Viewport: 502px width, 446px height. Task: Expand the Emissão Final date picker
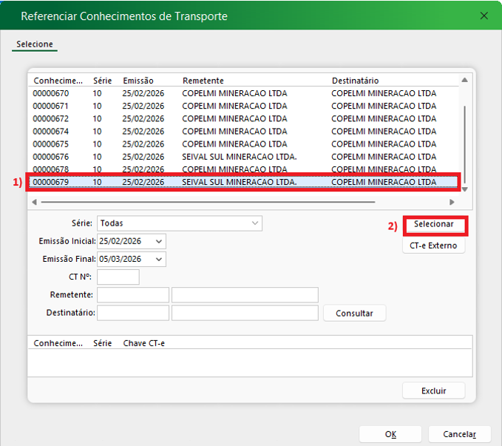pos(160,259)
